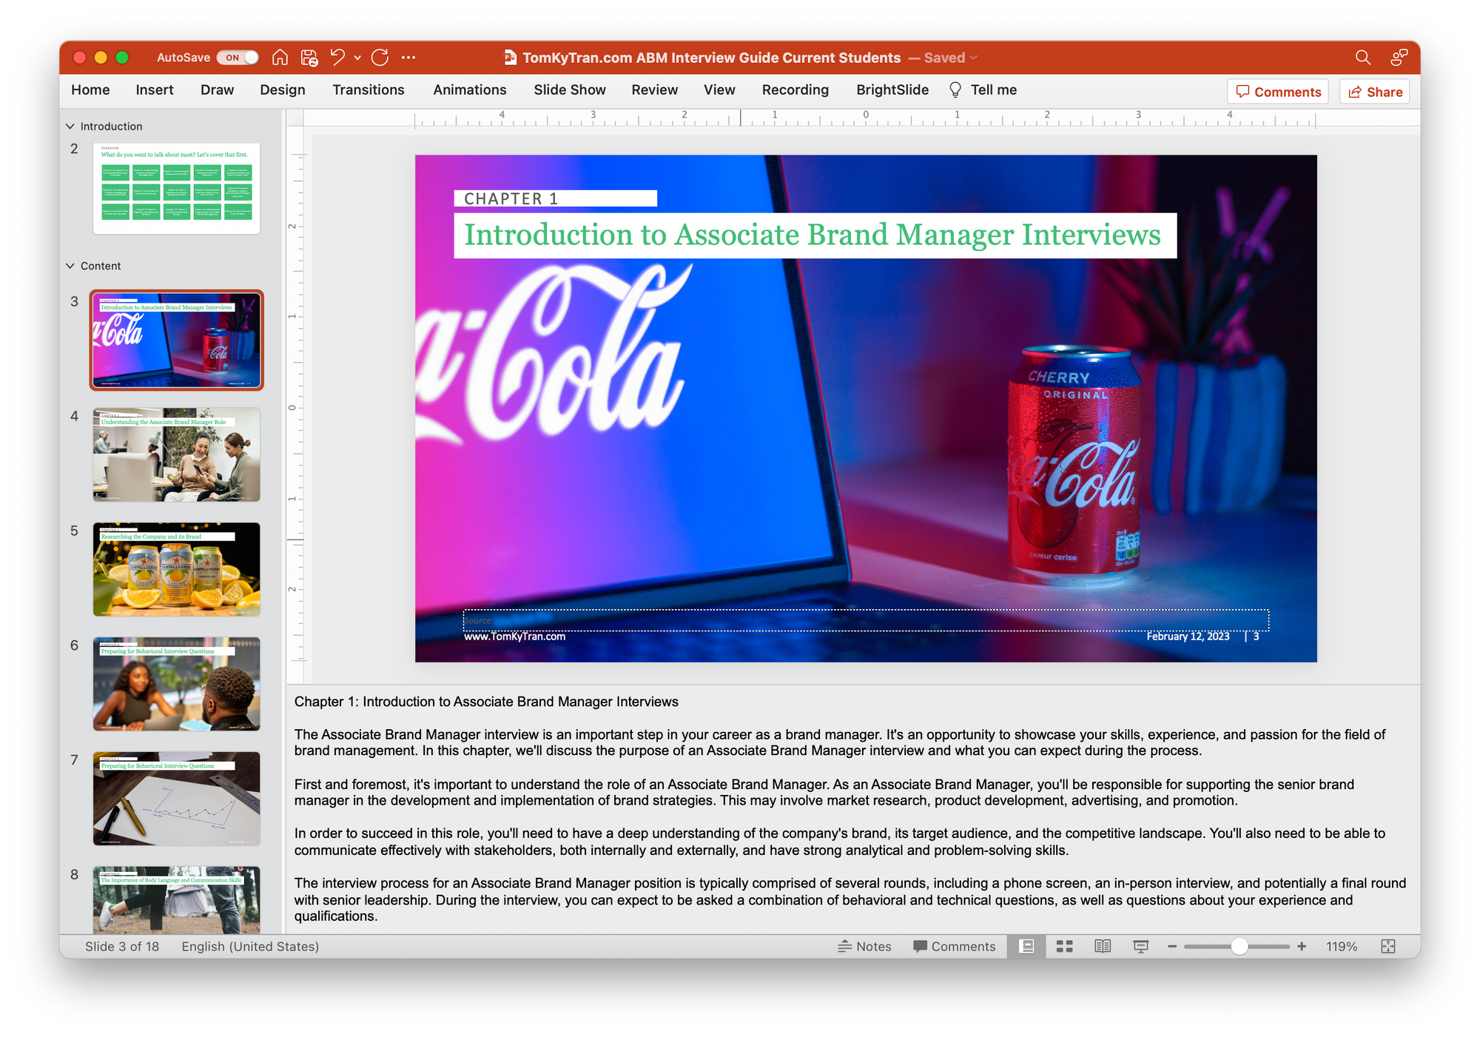This screenshot has width=1480, height=1037.
Task: Open the View tab
Action: pyautogui.click(x=719, y=90)
